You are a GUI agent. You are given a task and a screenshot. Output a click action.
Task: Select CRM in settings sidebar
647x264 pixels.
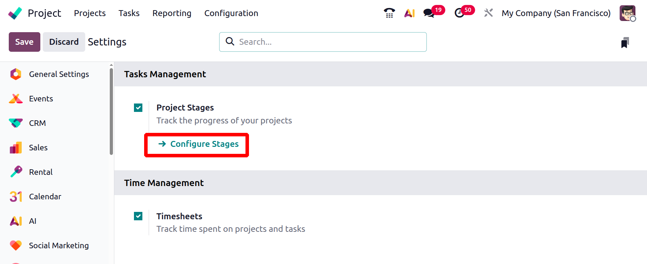point(38,123)
